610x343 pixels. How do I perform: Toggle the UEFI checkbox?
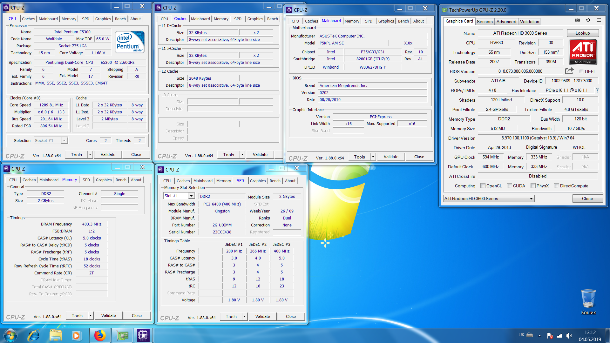(x=581, y=71)
